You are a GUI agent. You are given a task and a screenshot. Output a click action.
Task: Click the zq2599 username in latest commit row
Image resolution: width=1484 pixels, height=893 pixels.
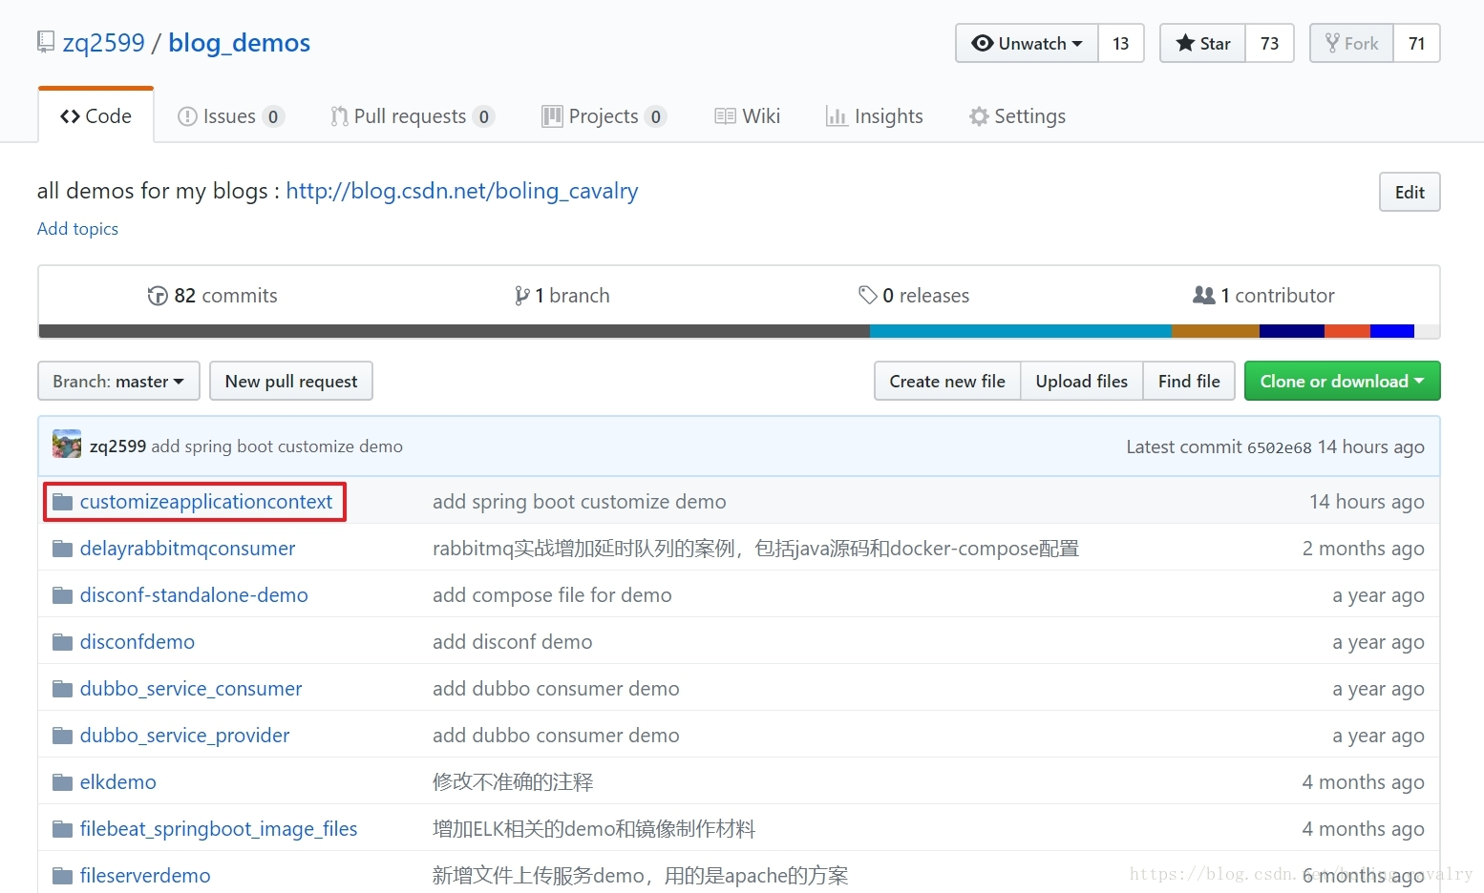click(117, 446)
